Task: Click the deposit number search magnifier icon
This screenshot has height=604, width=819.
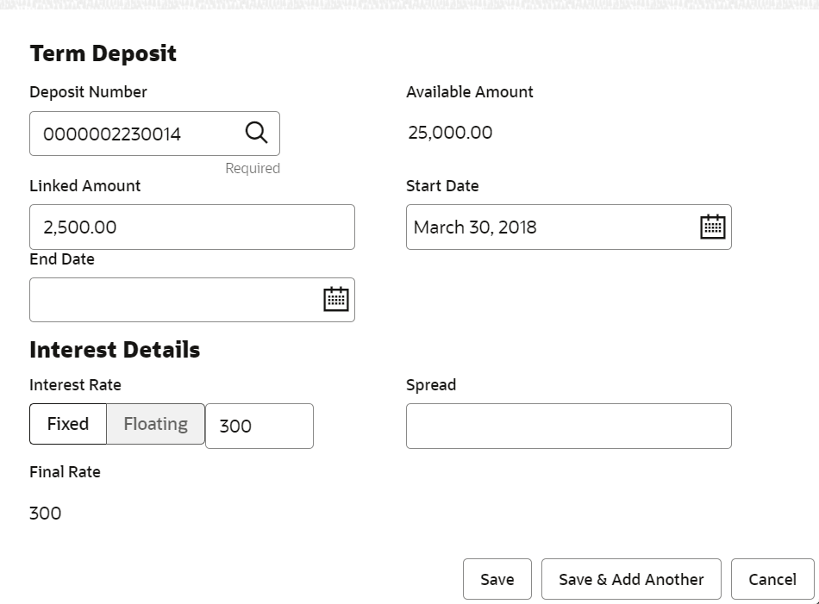Action: 256,133
